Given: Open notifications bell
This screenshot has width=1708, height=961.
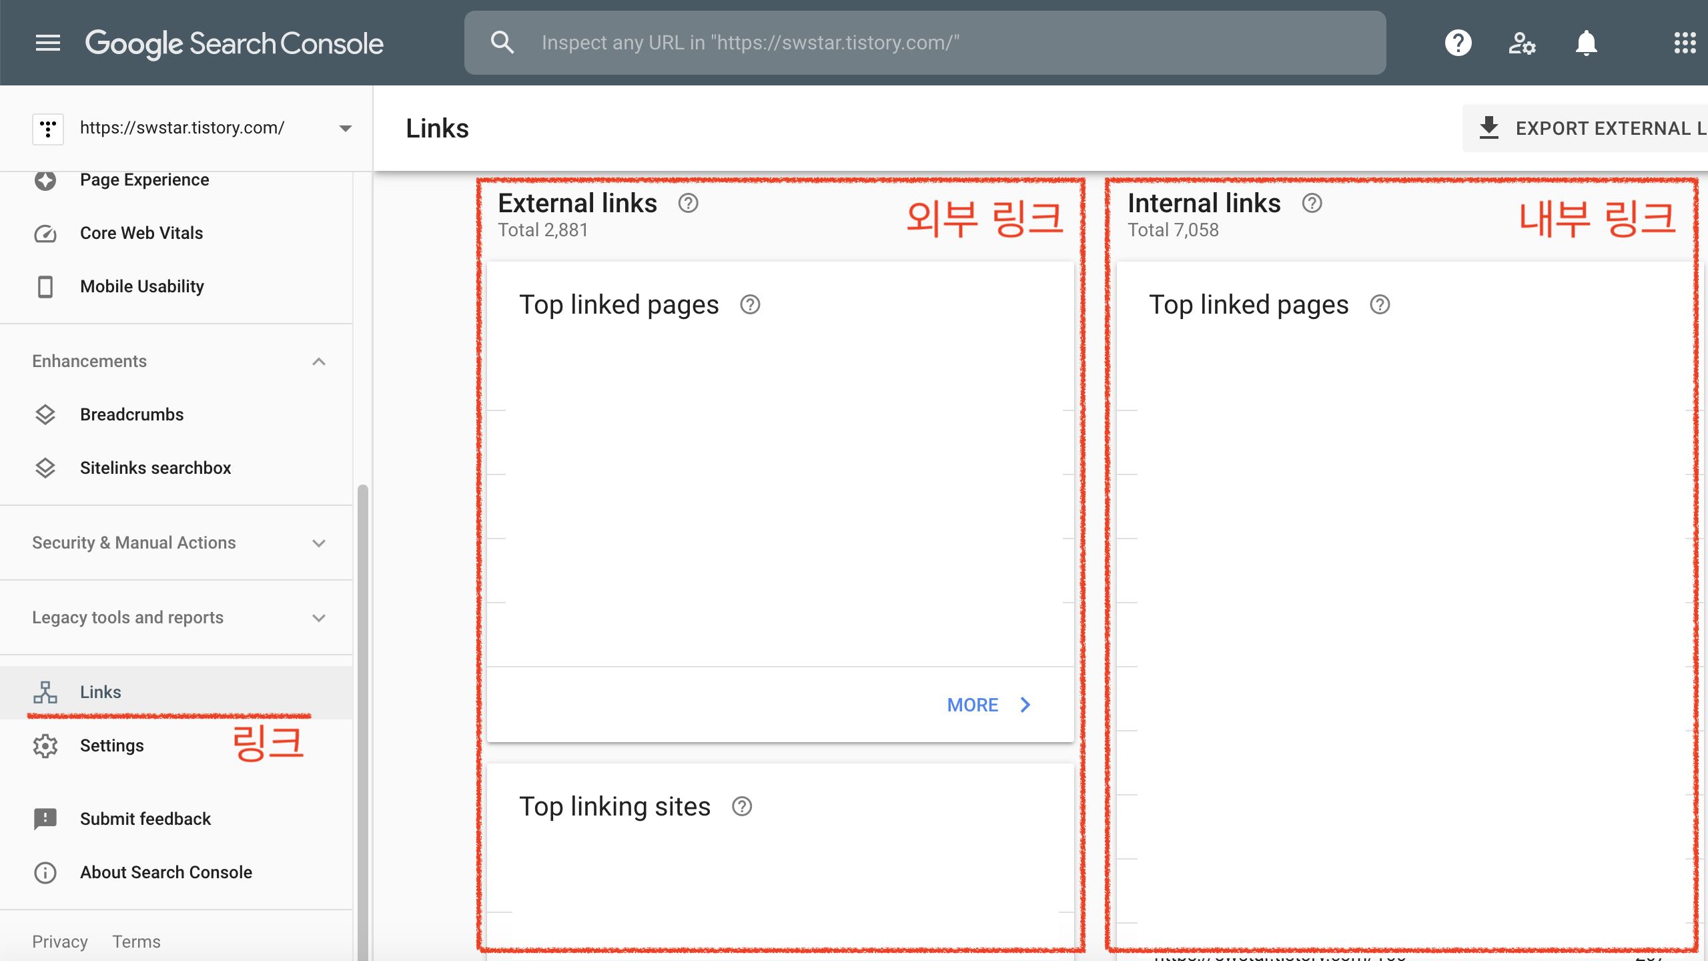Looking at the screenshot, I should coord(1587,43).
